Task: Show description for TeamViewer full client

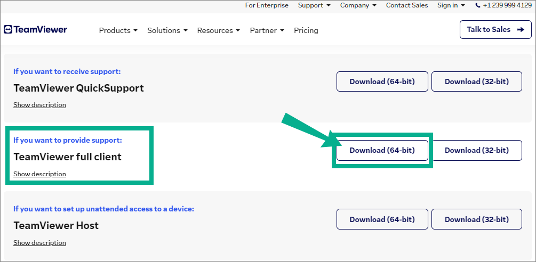Action: 39,174
